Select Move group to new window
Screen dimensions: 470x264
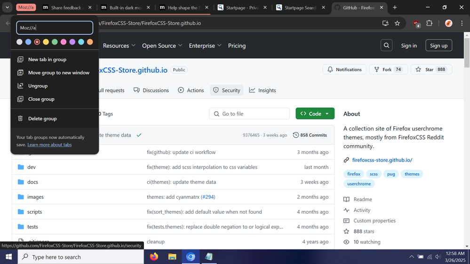(55, 72)
